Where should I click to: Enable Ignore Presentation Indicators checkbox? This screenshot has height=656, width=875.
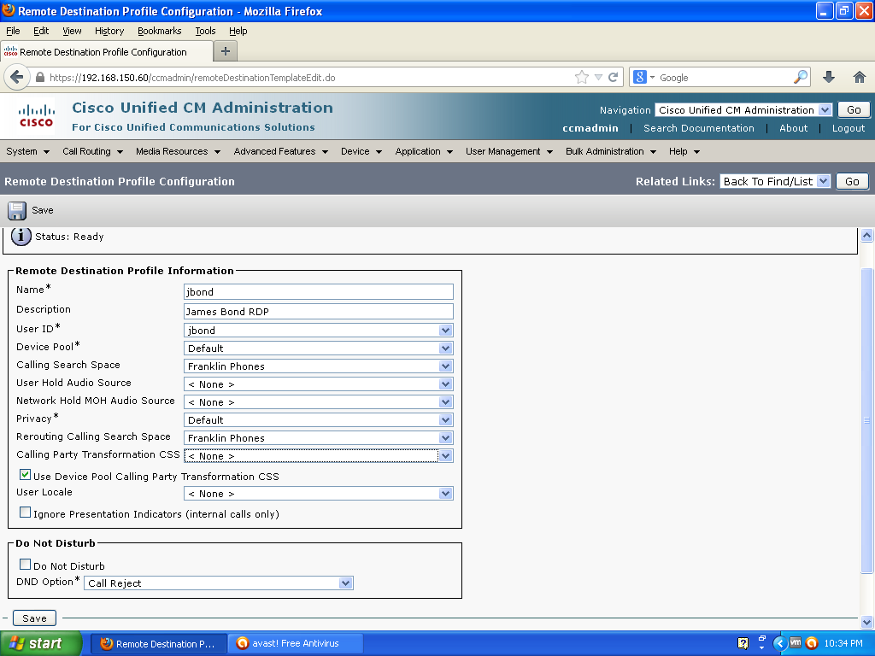(x=25, y=512)
